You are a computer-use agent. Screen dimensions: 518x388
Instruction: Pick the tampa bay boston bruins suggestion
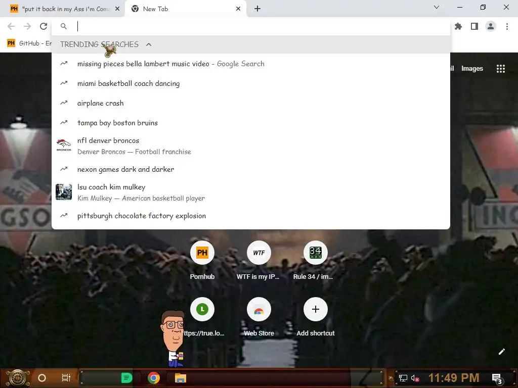[251, 123]
